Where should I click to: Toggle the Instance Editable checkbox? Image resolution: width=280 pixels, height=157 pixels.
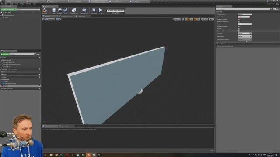(239, 19)
